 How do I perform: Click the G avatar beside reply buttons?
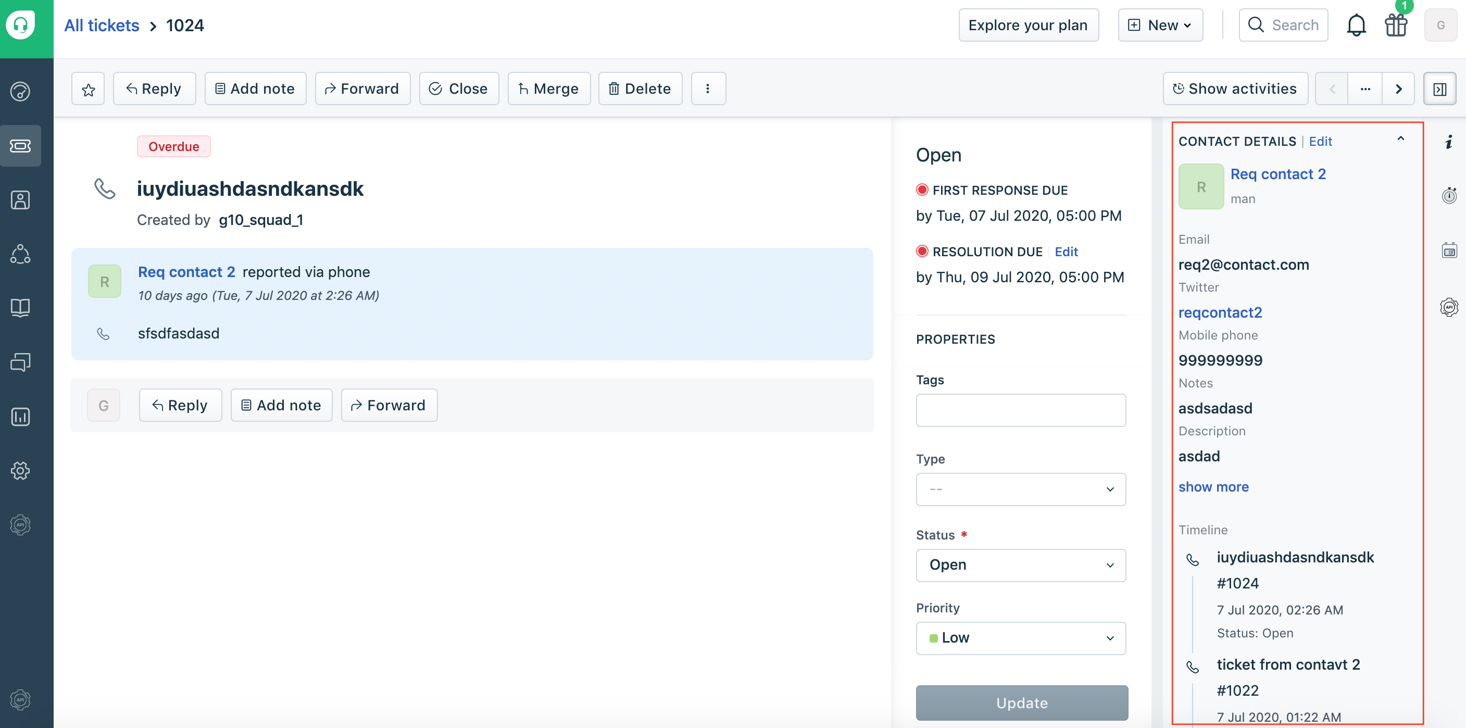(x=104, y=405)
